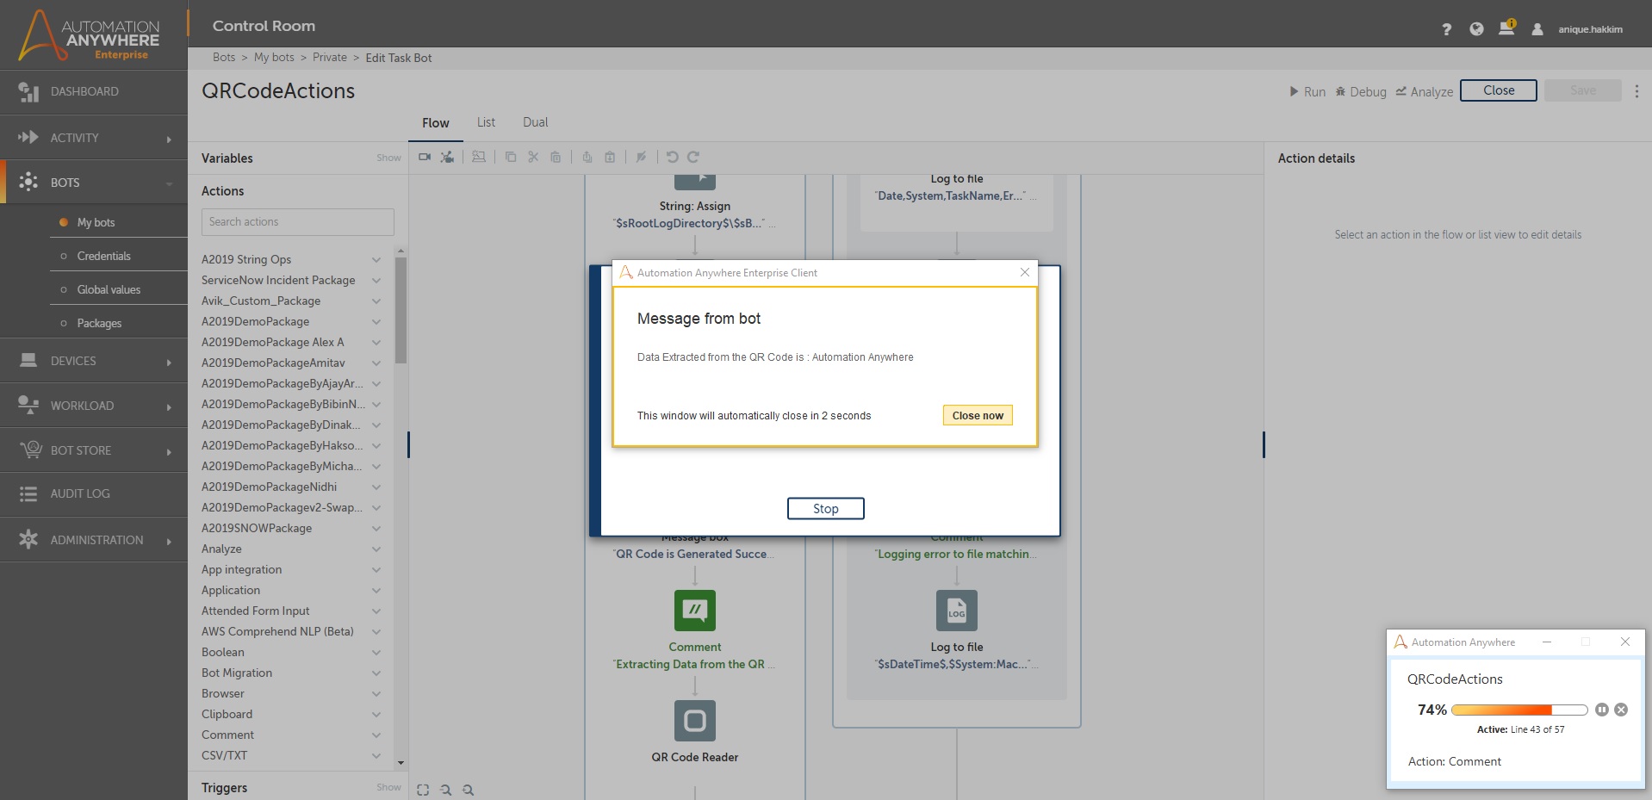Open the three-dot more options menu

click(1636, 90)
